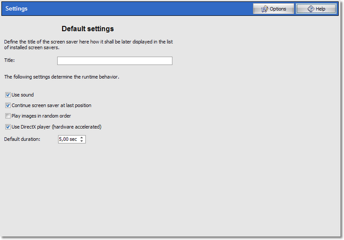Click the 'Title:' label

[x=9, y=60]
